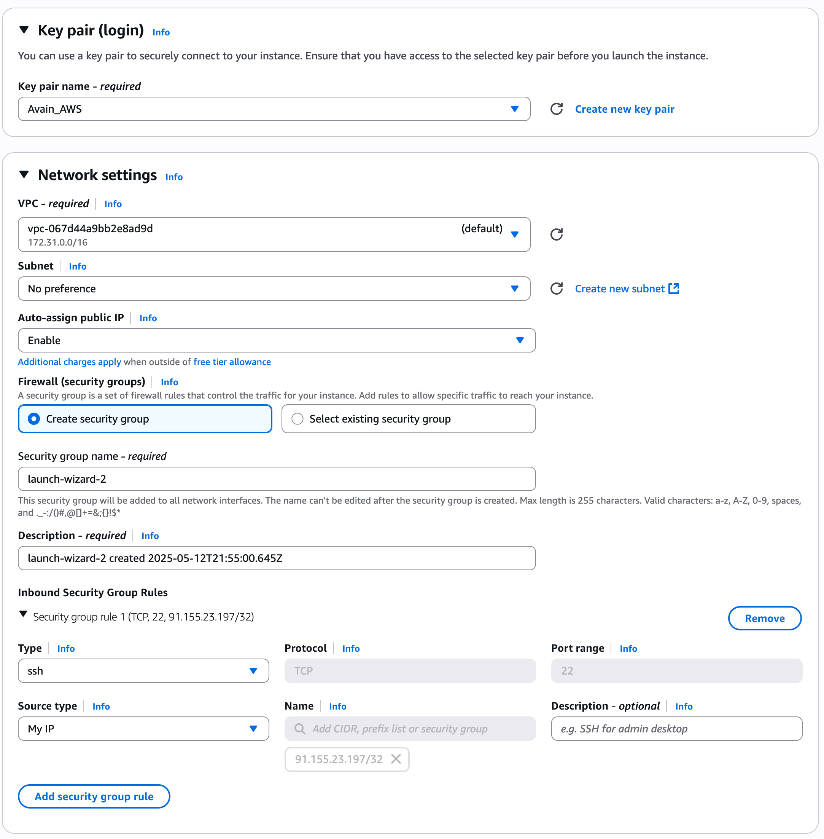
Task: Open the Key pair name dropdown
Action: tap(274, 109)
